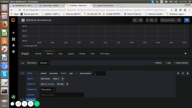Screen dimensions: 192x108
Task: Open the Time series format dropdown
Action: coord(47,89)
